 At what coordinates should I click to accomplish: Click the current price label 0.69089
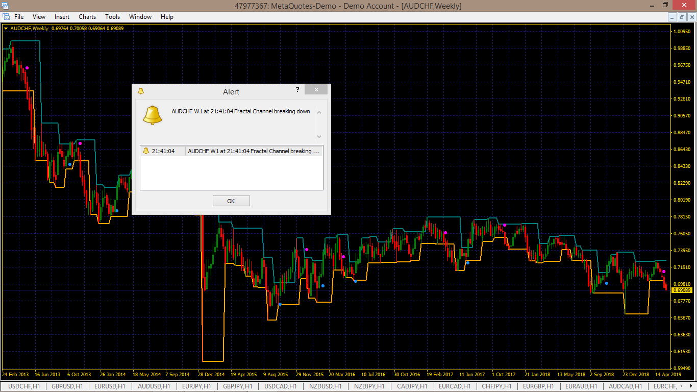(682, 290)
